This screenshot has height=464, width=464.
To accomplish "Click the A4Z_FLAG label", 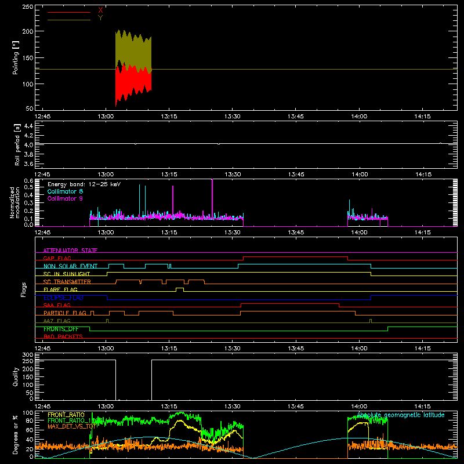I will click(57, 321).
